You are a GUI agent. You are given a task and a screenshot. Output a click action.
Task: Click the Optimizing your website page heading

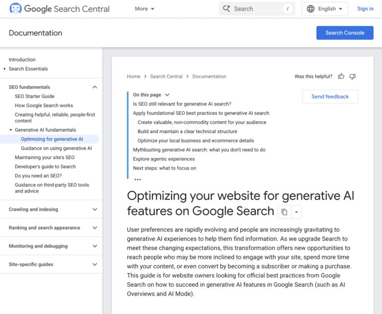[240, 203]
